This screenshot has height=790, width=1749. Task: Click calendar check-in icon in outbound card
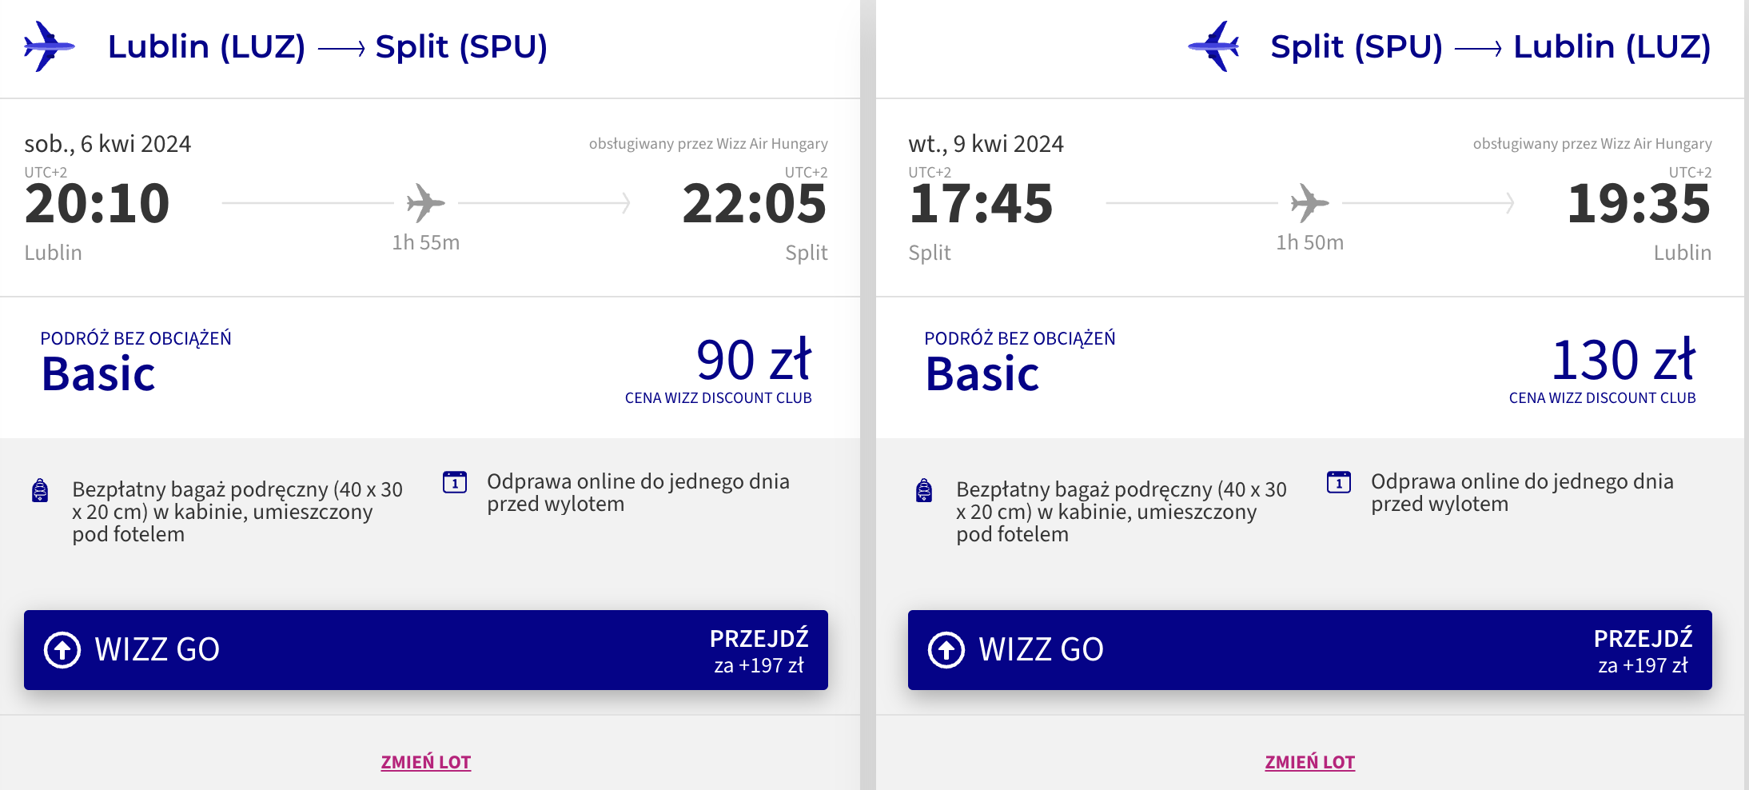pyautogui.click(x=455, y=482)
